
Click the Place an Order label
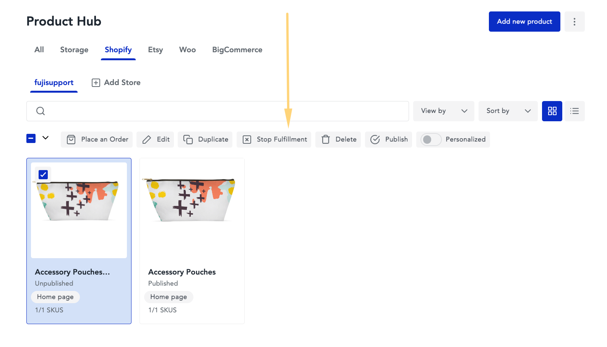pos(105,140)
